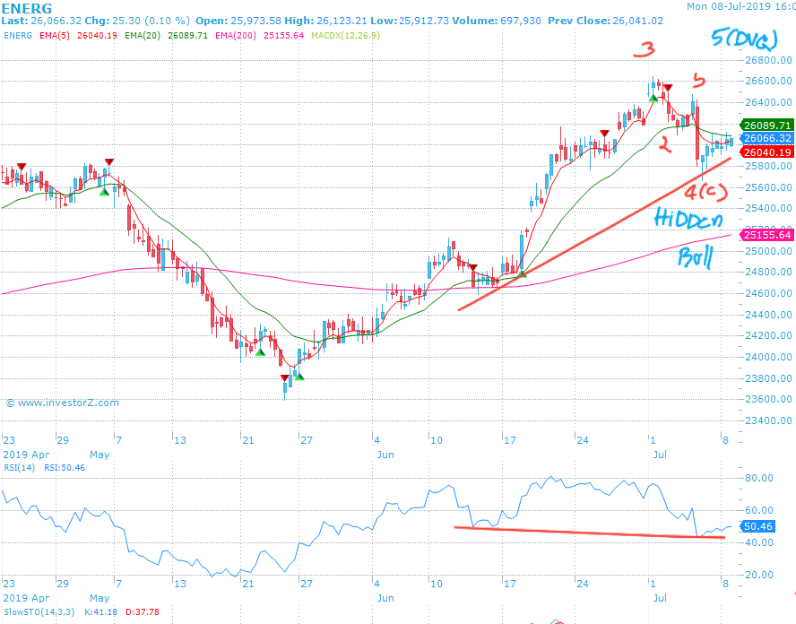Select the SlowSTO(14,3,3) indicator label
This screenshot has width=796, height=624.
click(x=40, y=611)
